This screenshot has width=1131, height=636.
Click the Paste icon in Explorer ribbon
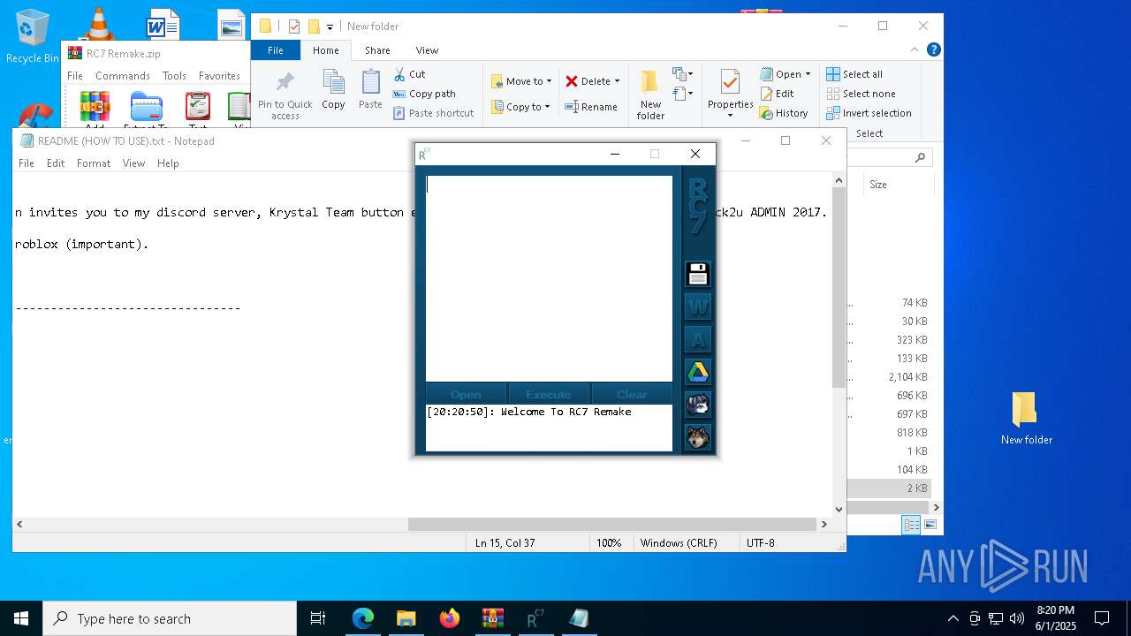pos(370,89)
